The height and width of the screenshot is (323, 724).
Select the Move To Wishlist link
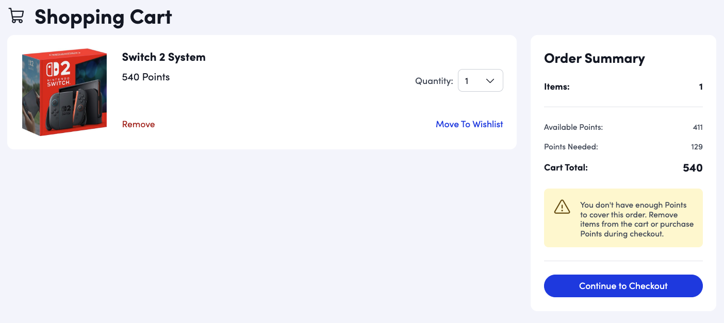[469, 124]
